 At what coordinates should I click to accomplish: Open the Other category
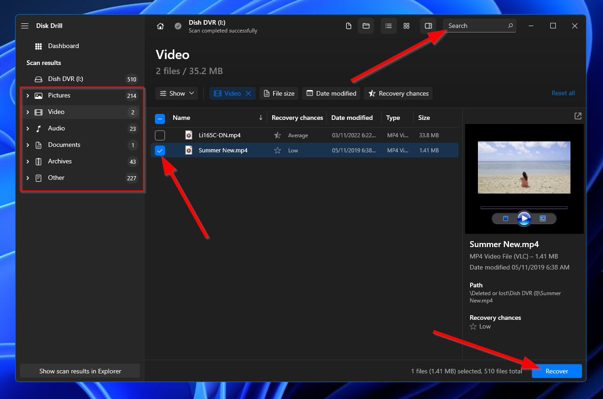[x=80, y=178]
